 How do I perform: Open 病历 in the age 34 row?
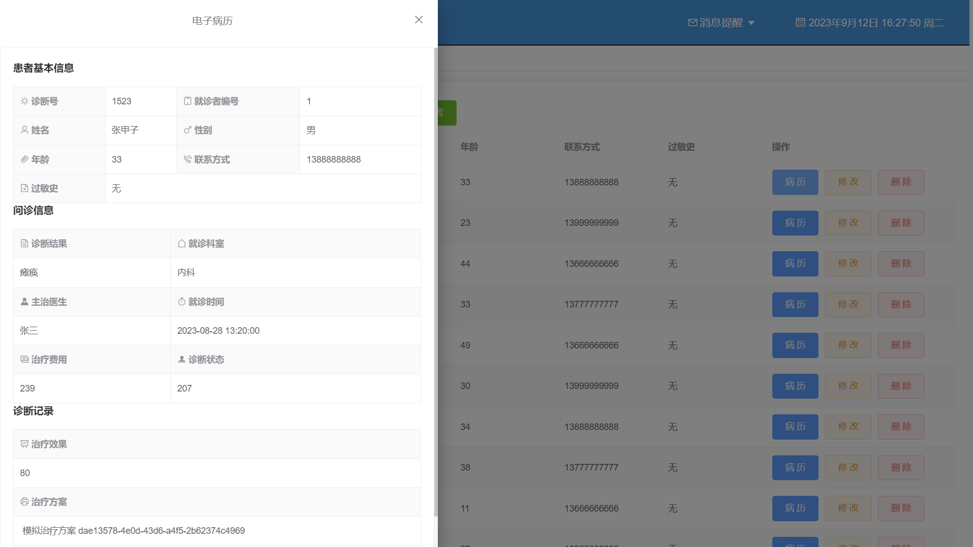point(795,427)
